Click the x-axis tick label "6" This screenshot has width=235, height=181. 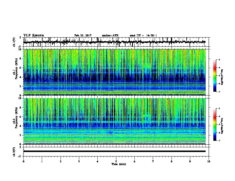[x=135, y=161]
